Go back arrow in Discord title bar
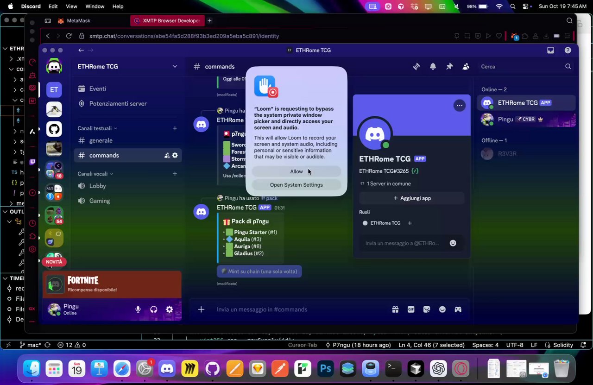Viewport: 593px width, 385px height. [81, 50]
